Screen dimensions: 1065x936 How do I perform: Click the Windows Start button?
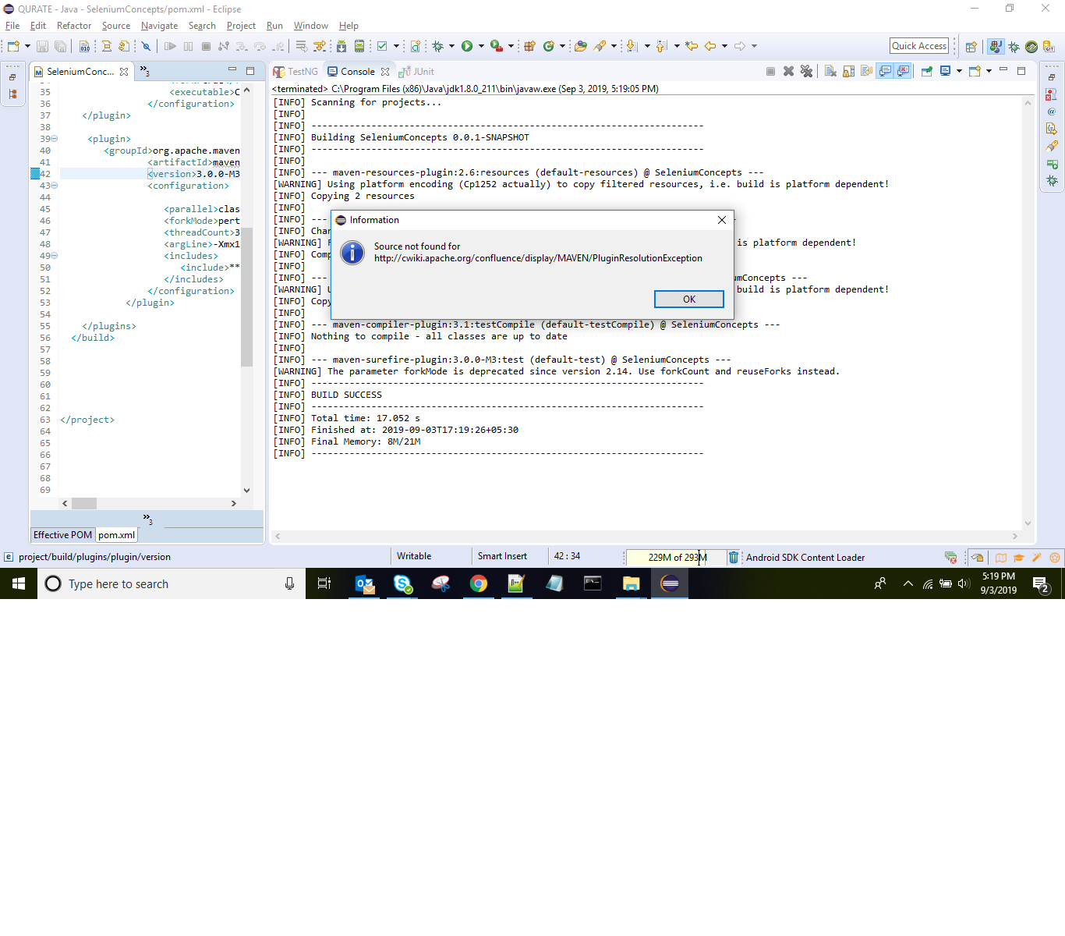click(19, 583)
